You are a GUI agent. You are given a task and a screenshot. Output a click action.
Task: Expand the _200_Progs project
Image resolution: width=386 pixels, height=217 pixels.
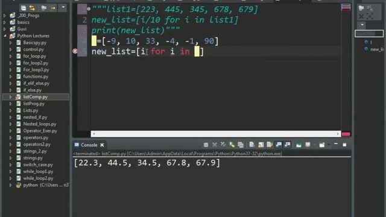click(x=5, y=16)
